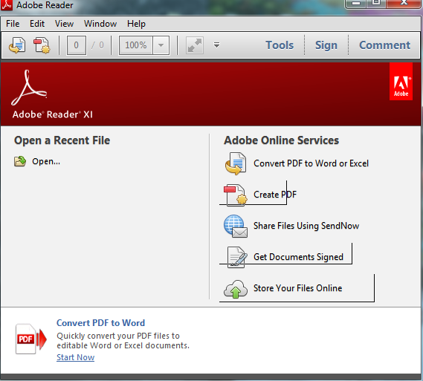Click the Create PDF service icon
Viewport: 423px width, 381px height.
click(236, 195)
